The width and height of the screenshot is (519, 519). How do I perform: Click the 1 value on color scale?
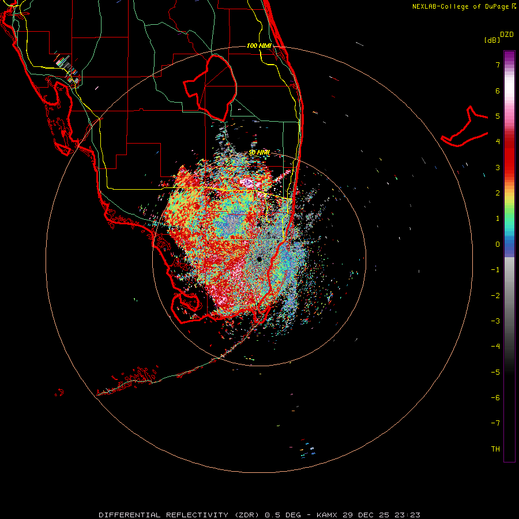(x=498, y=219)
